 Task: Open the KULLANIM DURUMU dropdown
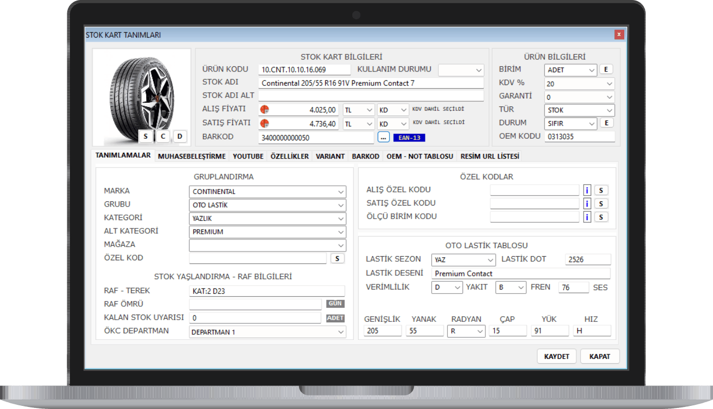pyautogui.click(x=461, y=70)
